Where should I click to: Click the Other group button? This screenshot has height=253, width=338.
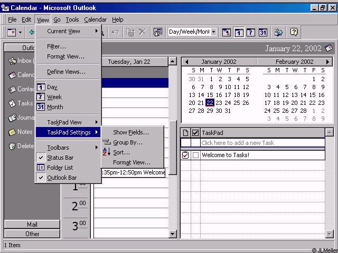coord(32,234)
